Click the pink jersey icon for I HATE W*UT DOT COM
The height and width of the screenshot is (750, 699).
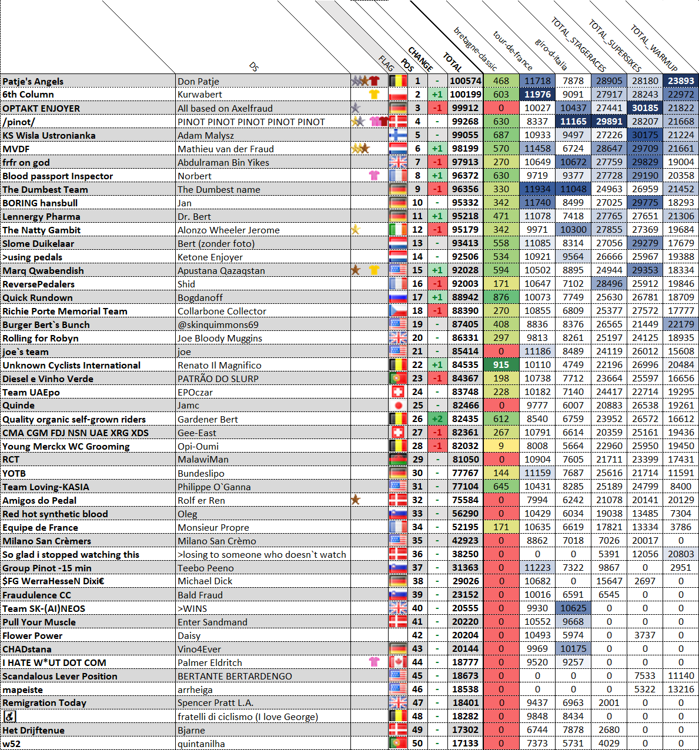click(374, 662)
